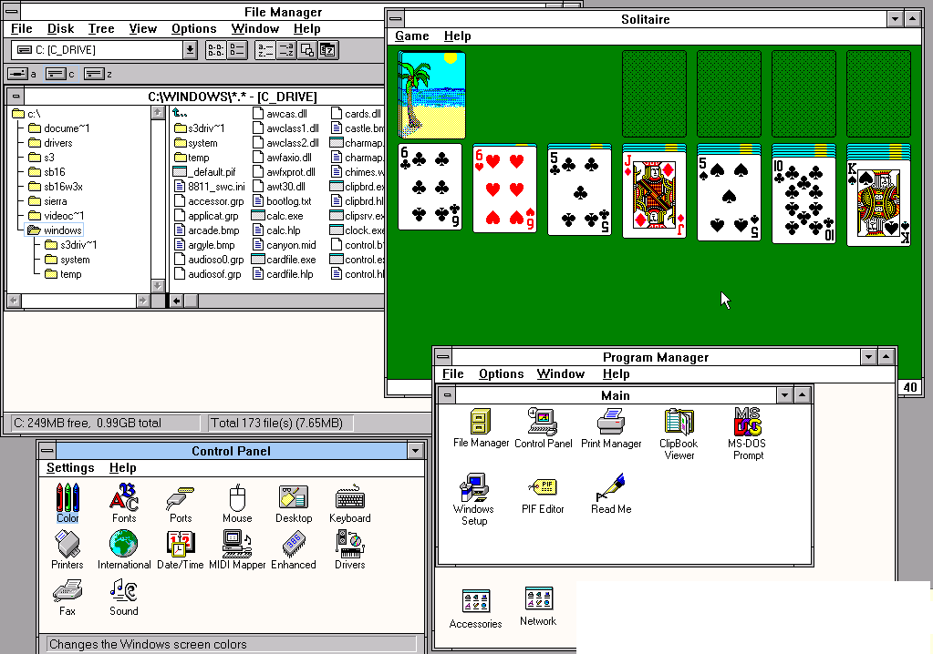Select the Color icon in Control Panel
This screenshot has height=654, width=933.
(x=67, y=503)
